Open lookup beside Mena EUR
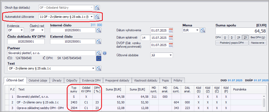Image resolution: width=269 pixels, height=112 pixels. [x=203, y=30]
